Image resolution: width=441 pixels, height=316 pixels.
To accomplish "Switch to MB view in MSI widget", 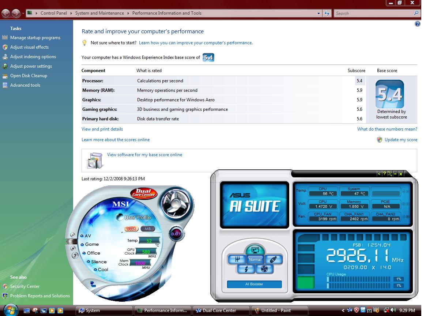I will tap(147, 229).
